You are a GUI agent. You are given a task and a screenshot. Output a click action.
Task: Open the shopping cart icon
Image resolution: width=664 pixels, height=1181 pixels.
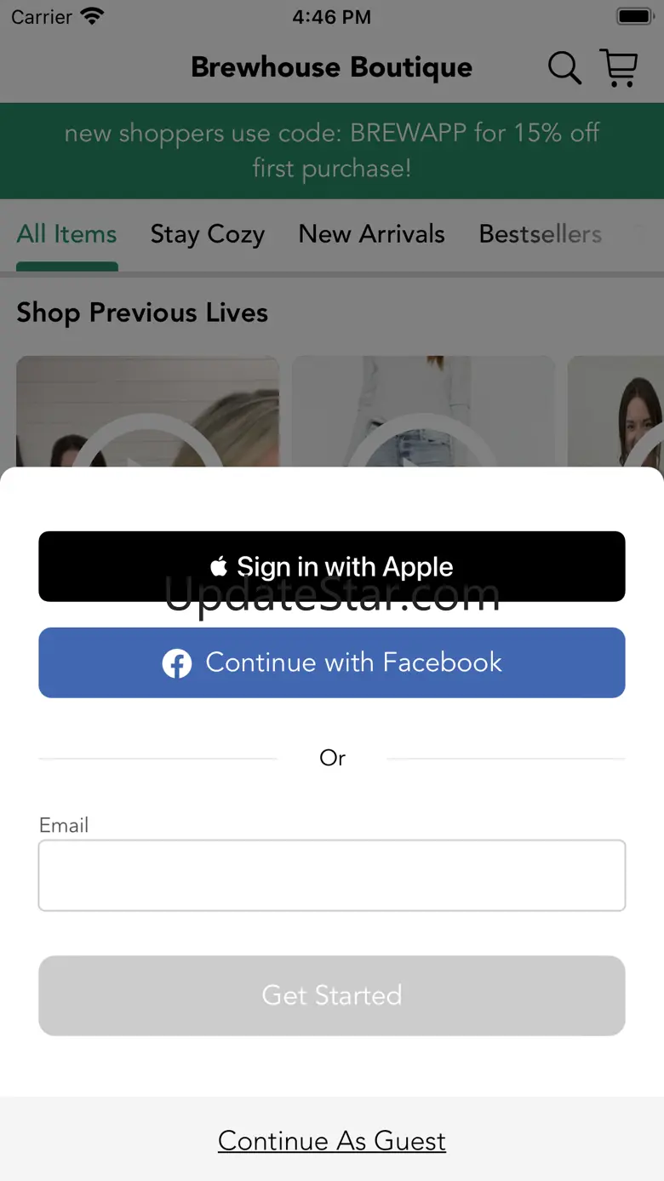619,67
